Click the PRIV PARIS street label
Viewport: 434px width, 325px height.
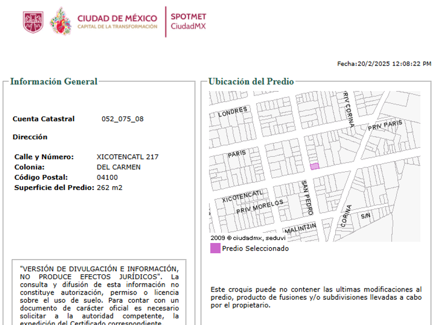[385, 125]
